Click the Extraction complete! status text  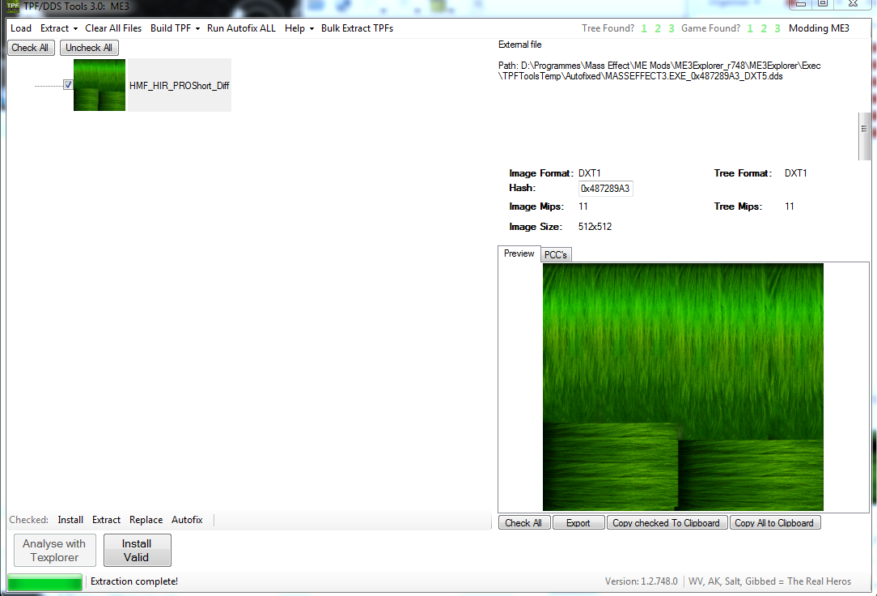(x=134, y=581)
